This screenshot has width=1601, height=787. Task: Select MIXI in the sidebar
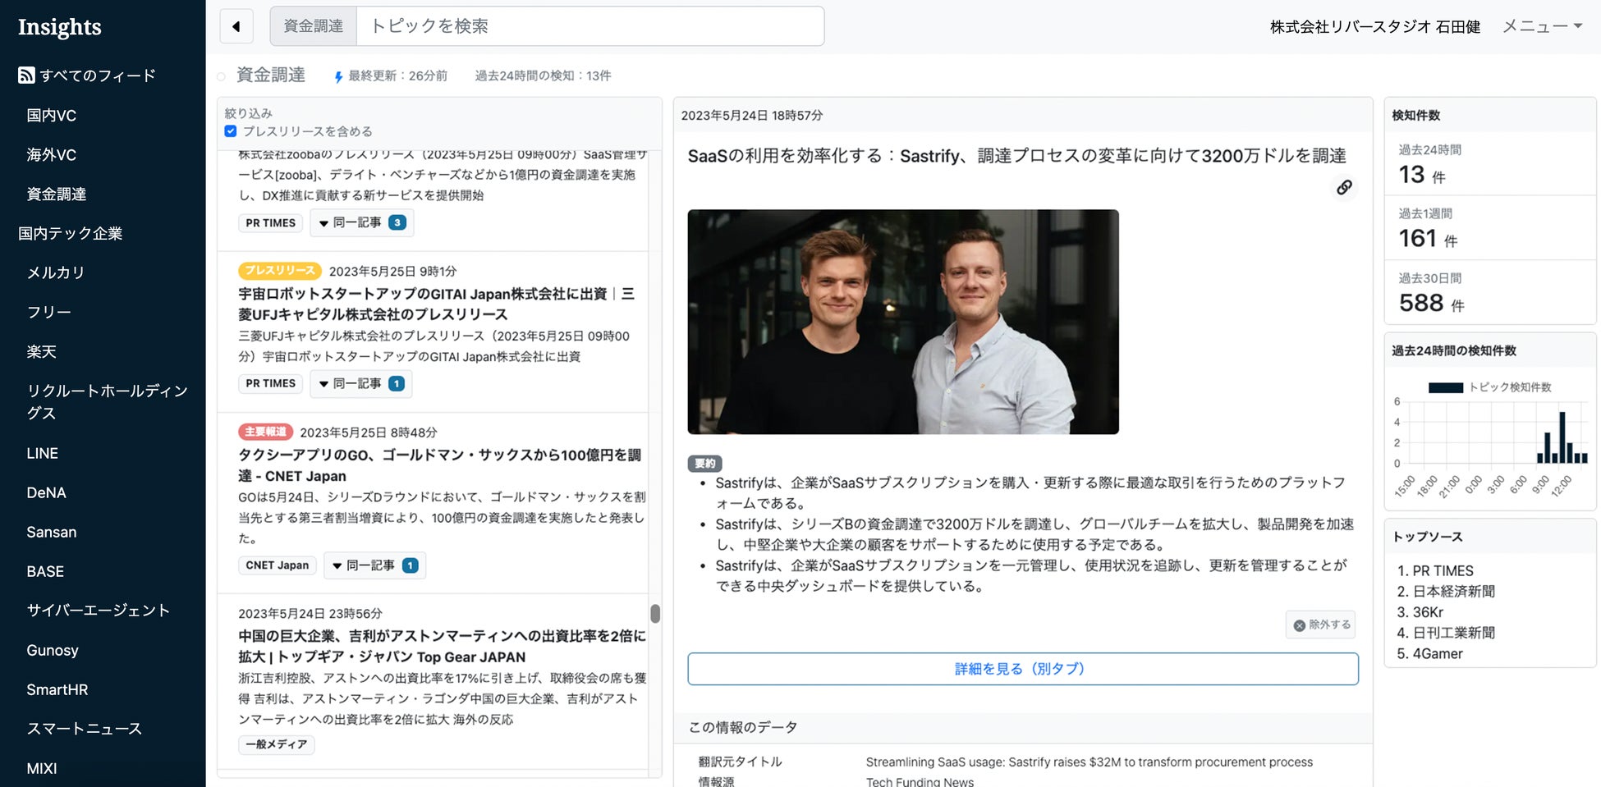tap(42, 769)
